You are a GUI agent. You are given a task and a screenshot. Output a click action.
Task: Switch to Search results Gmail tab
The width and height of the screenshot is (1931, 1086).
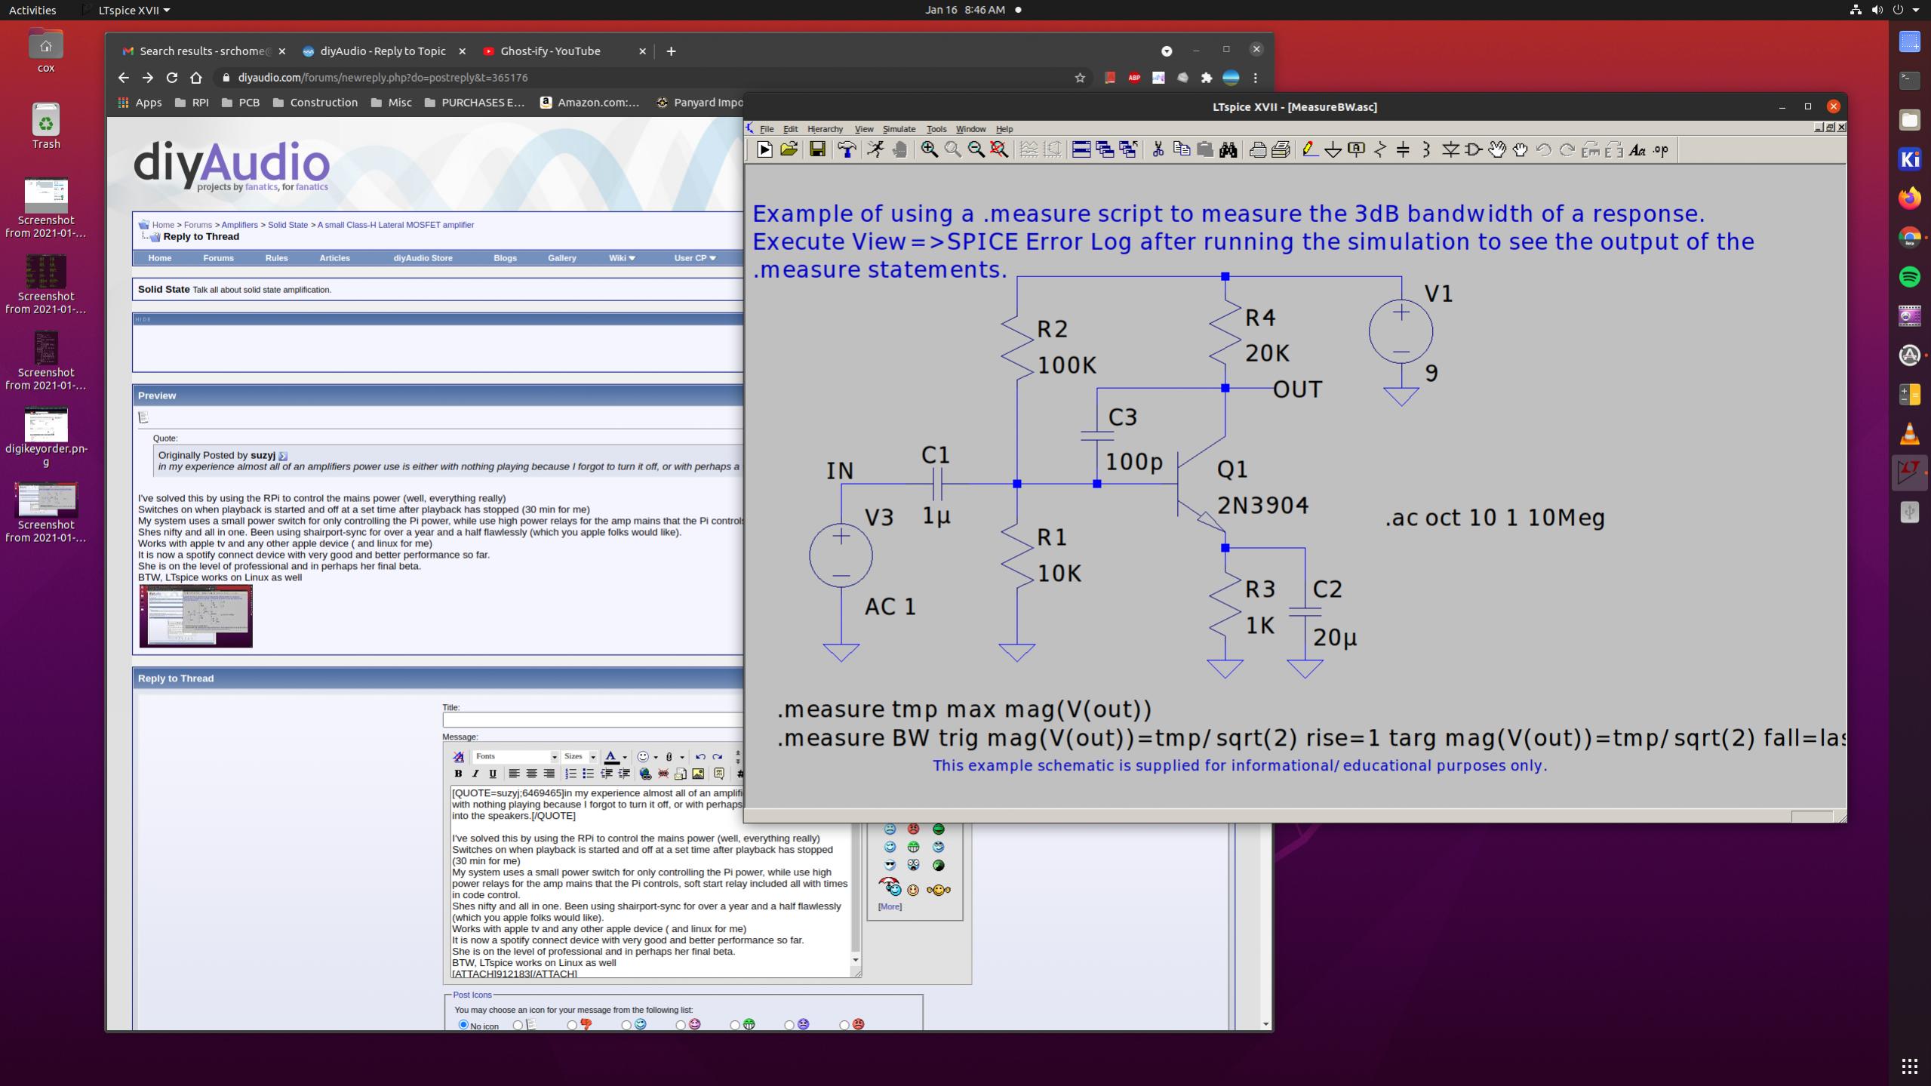pyautogui.click(x=203, y=51)
